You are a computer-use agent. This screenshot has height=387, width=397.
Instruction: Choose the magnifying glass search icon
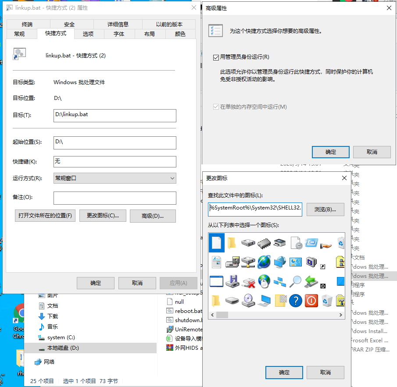295,281
